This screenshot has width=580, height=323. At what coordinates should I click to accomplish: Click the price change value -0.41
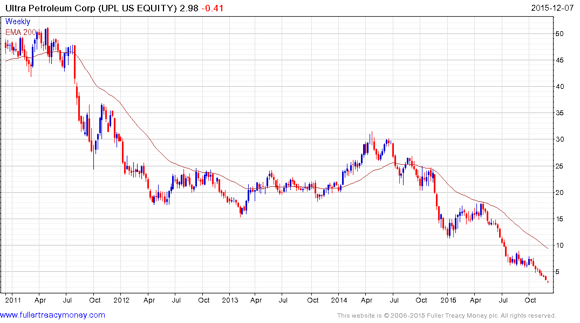[x=213, y=8]
